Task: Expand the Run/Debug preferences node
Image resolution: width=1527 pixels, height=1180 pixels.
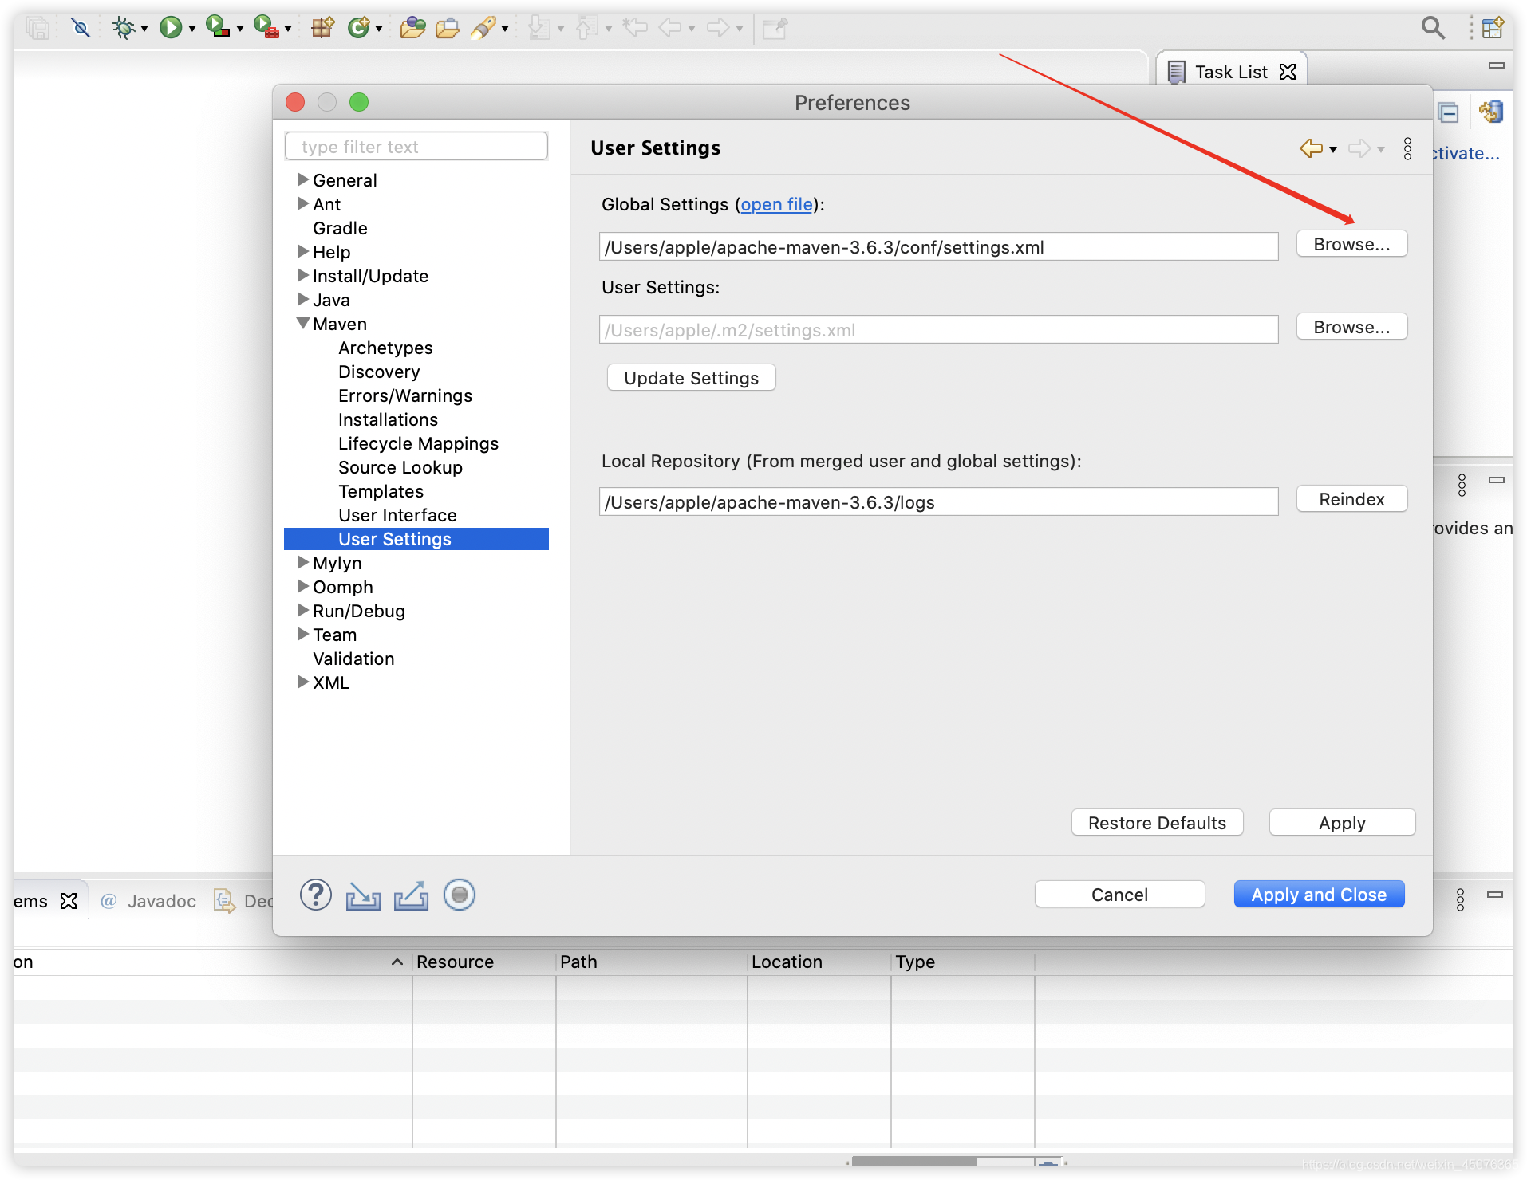Action: coord(303,609)
